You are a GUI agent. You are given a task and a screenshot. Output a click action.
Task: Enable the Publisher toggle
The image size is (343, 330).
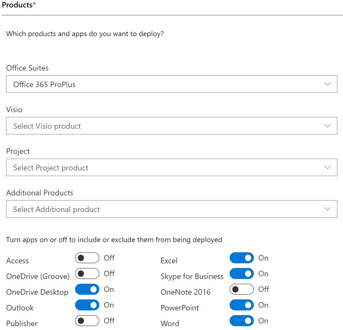[87, 321]
